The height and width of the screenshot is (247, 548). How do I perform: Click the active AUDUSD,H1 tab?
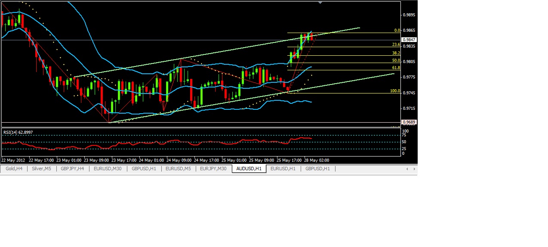pos(249,169)
